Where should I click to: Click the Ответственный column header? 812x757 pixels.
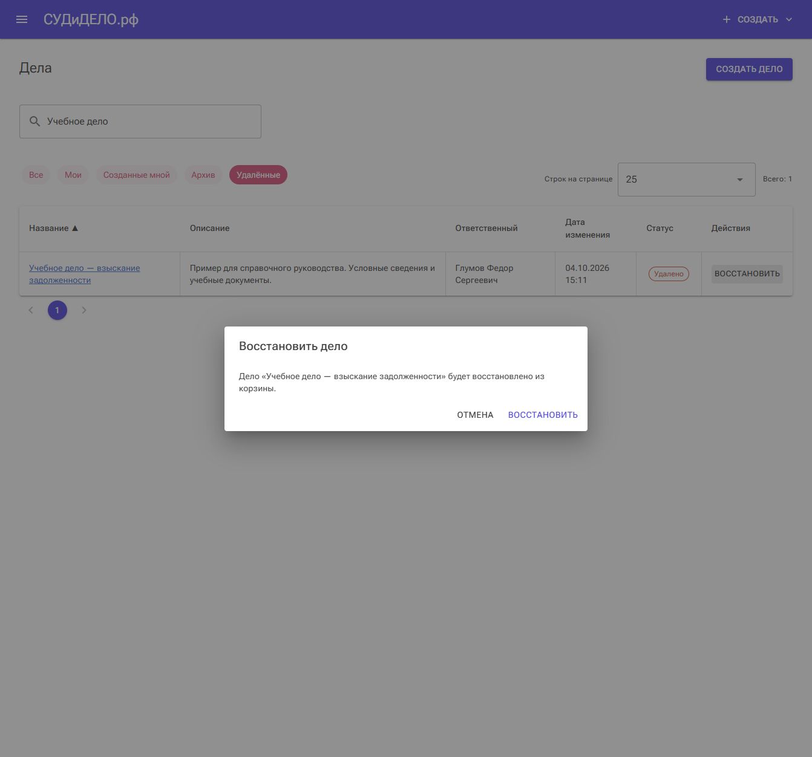[486, 229]
